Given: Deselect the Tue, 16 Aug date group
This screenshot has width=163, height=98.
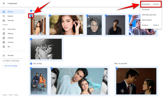Looking at the screenshot, I should point(31,64).
